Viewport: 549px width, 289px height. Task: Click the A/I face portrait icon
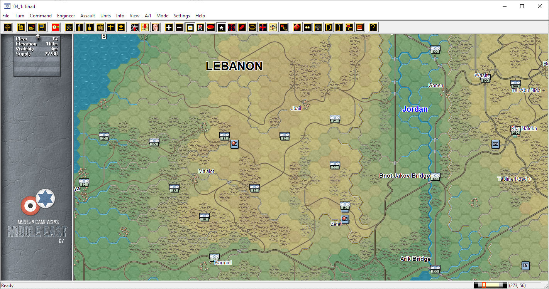coord(156,27)
